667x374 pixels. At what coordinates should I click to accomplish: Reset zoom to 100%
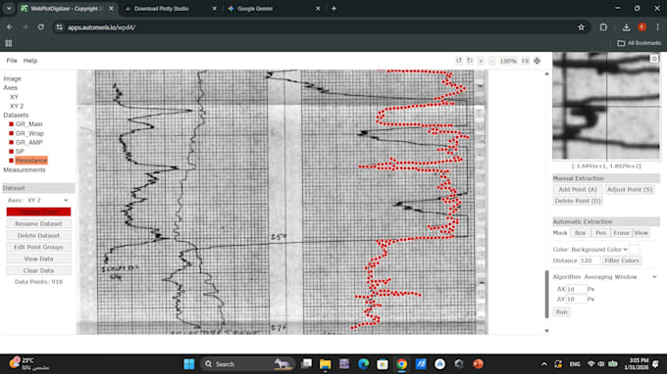tap(508, 61)
